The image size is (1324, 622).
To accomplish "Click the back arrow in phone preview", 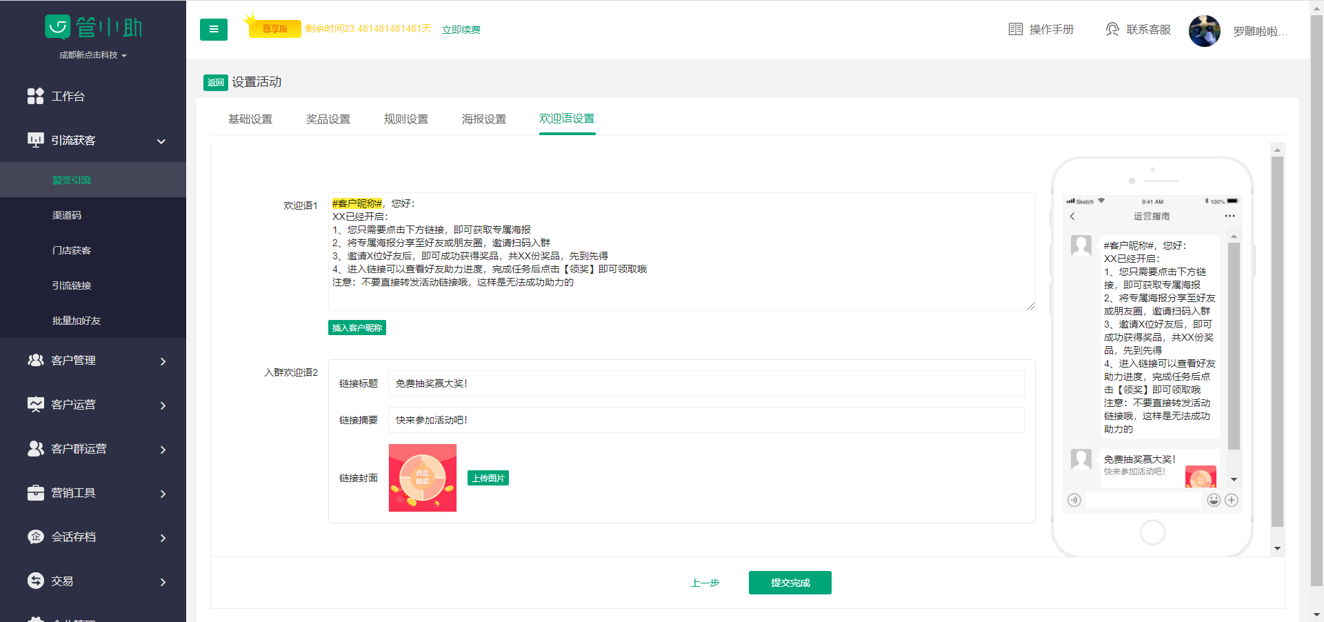I will pyautogui.click(x=1072, y=216).
